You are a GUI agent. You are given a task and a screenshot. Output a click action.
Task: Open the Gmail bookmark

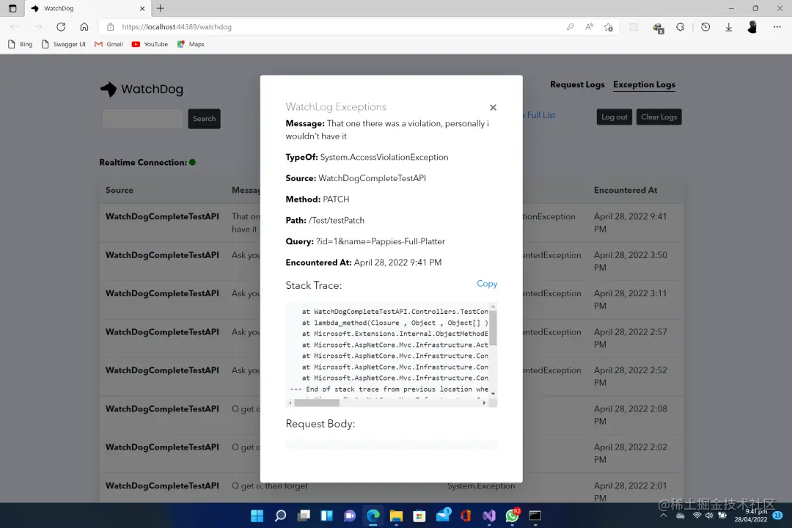[x=109, y=45]
